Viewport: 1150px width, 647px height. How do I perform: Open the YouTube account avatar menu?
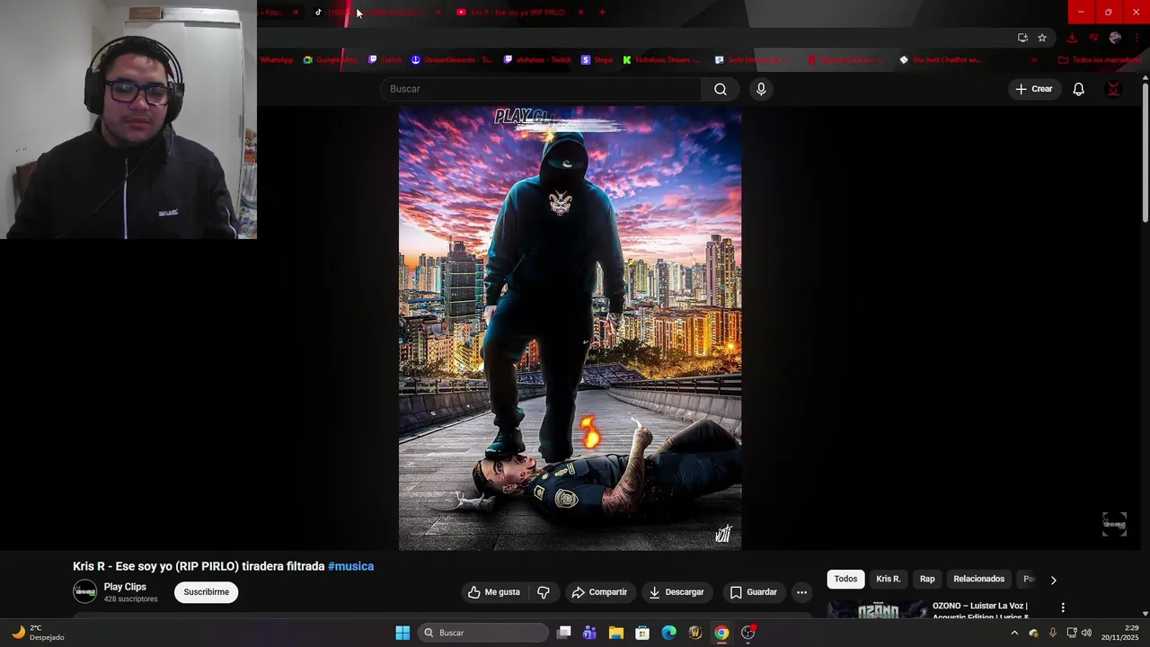[x=1113, y=89]
